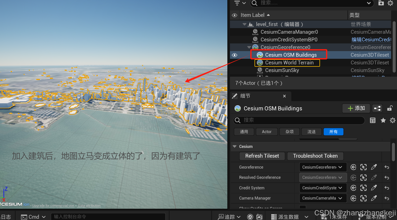The image size is (397, 220).
Task: Select Credit System actor in viewport icon
Action: (x=363, y=188)
